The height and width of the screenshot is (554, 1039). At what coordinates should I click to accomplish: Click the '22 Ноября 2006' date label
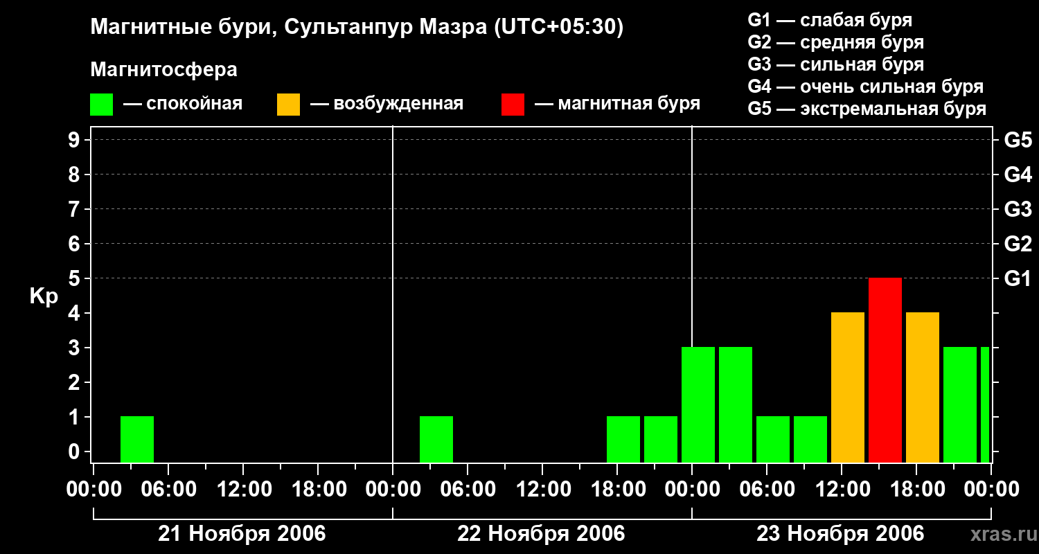[541, 533]
